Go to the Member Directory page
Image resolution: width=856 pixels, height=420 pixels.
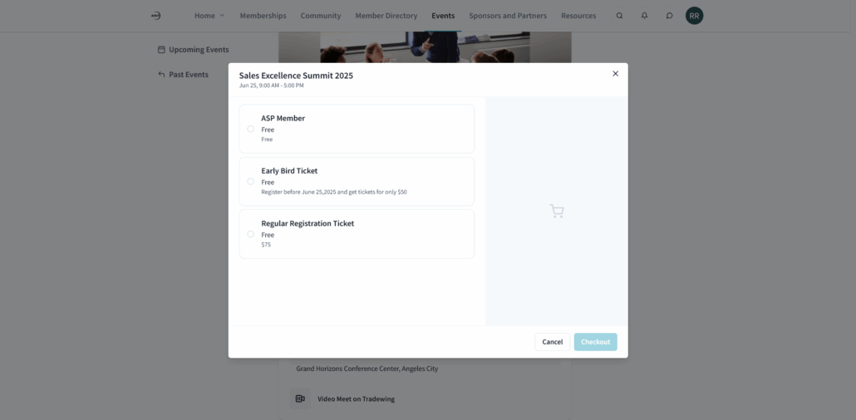coord(386,16)
